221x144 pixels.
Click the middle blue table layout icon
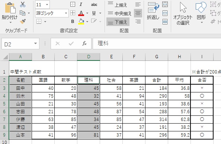pos(165,13)
